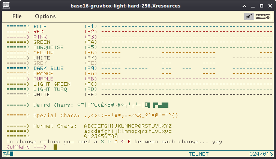Click the ORANGE label text
Image resolution: width=276 pixels, height=159 pixels.
pos(43,74)
